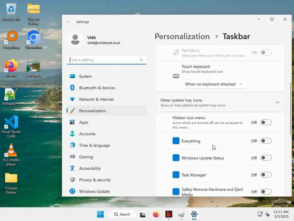Click the Settings gear on taskbar
Image resolution: width=294 pixels, height=221 pixels.
194,214
